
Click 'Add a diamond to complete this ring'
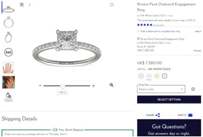pos(155,31)
